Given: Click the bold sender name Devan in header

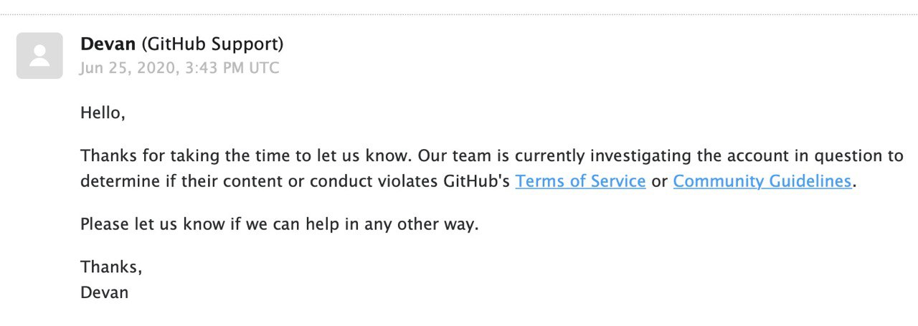Looking at the screenshot, I should point(108,44).
